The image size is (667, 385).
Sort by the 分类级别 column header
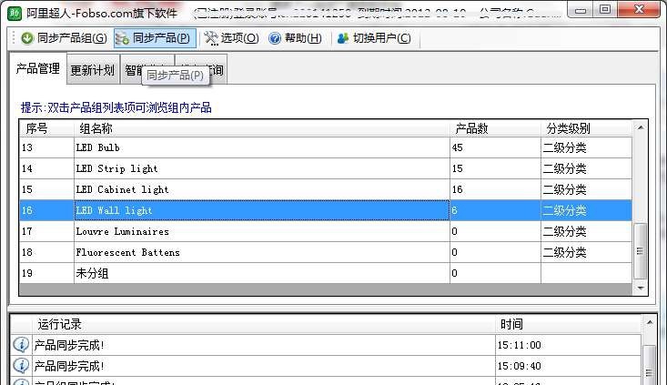(x=587, y=128)
